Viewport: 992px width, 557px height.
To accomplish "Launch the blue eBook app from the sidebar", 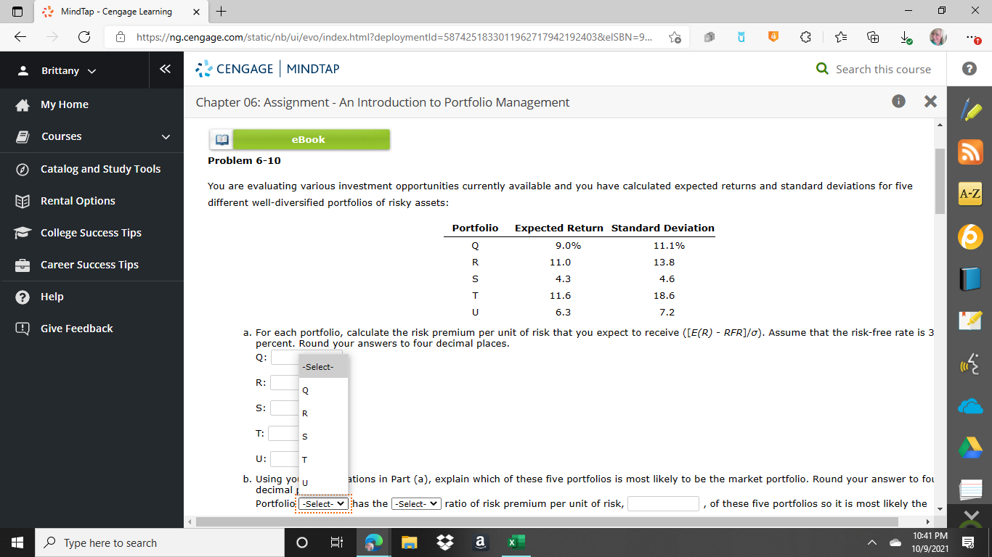I will (x=970, y=278).
